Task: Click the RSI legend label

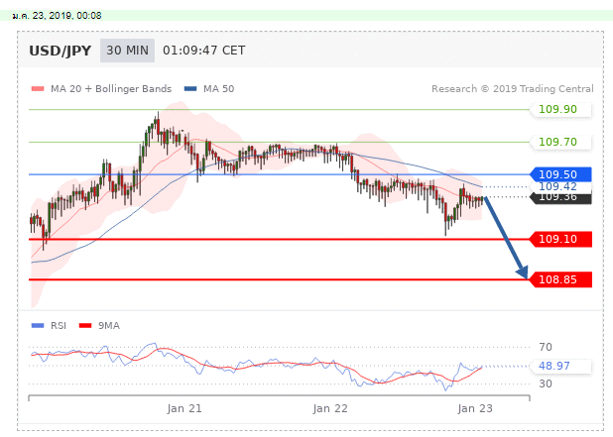Action: click(59, 325)
